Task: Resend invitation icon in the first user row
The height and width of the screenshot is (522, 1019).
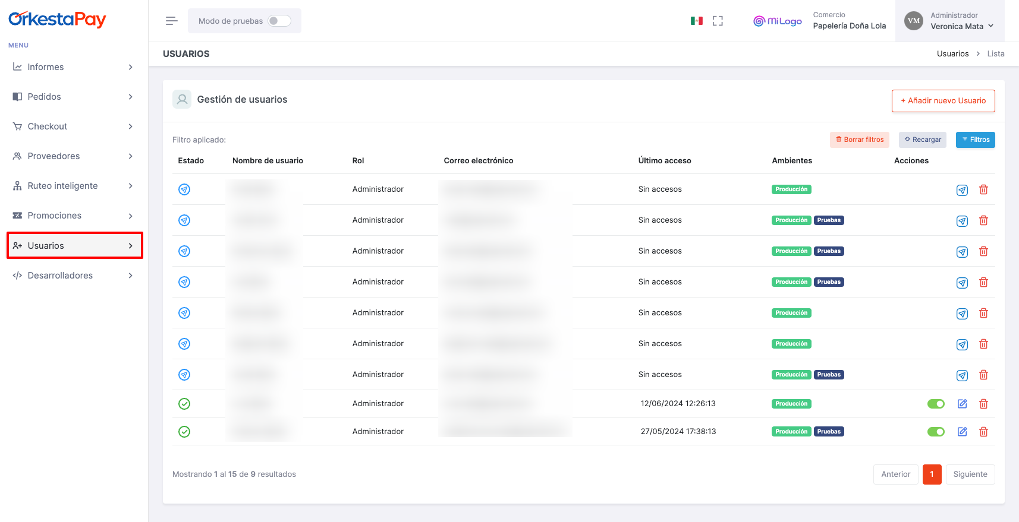Action: click(x=962, y=190)
